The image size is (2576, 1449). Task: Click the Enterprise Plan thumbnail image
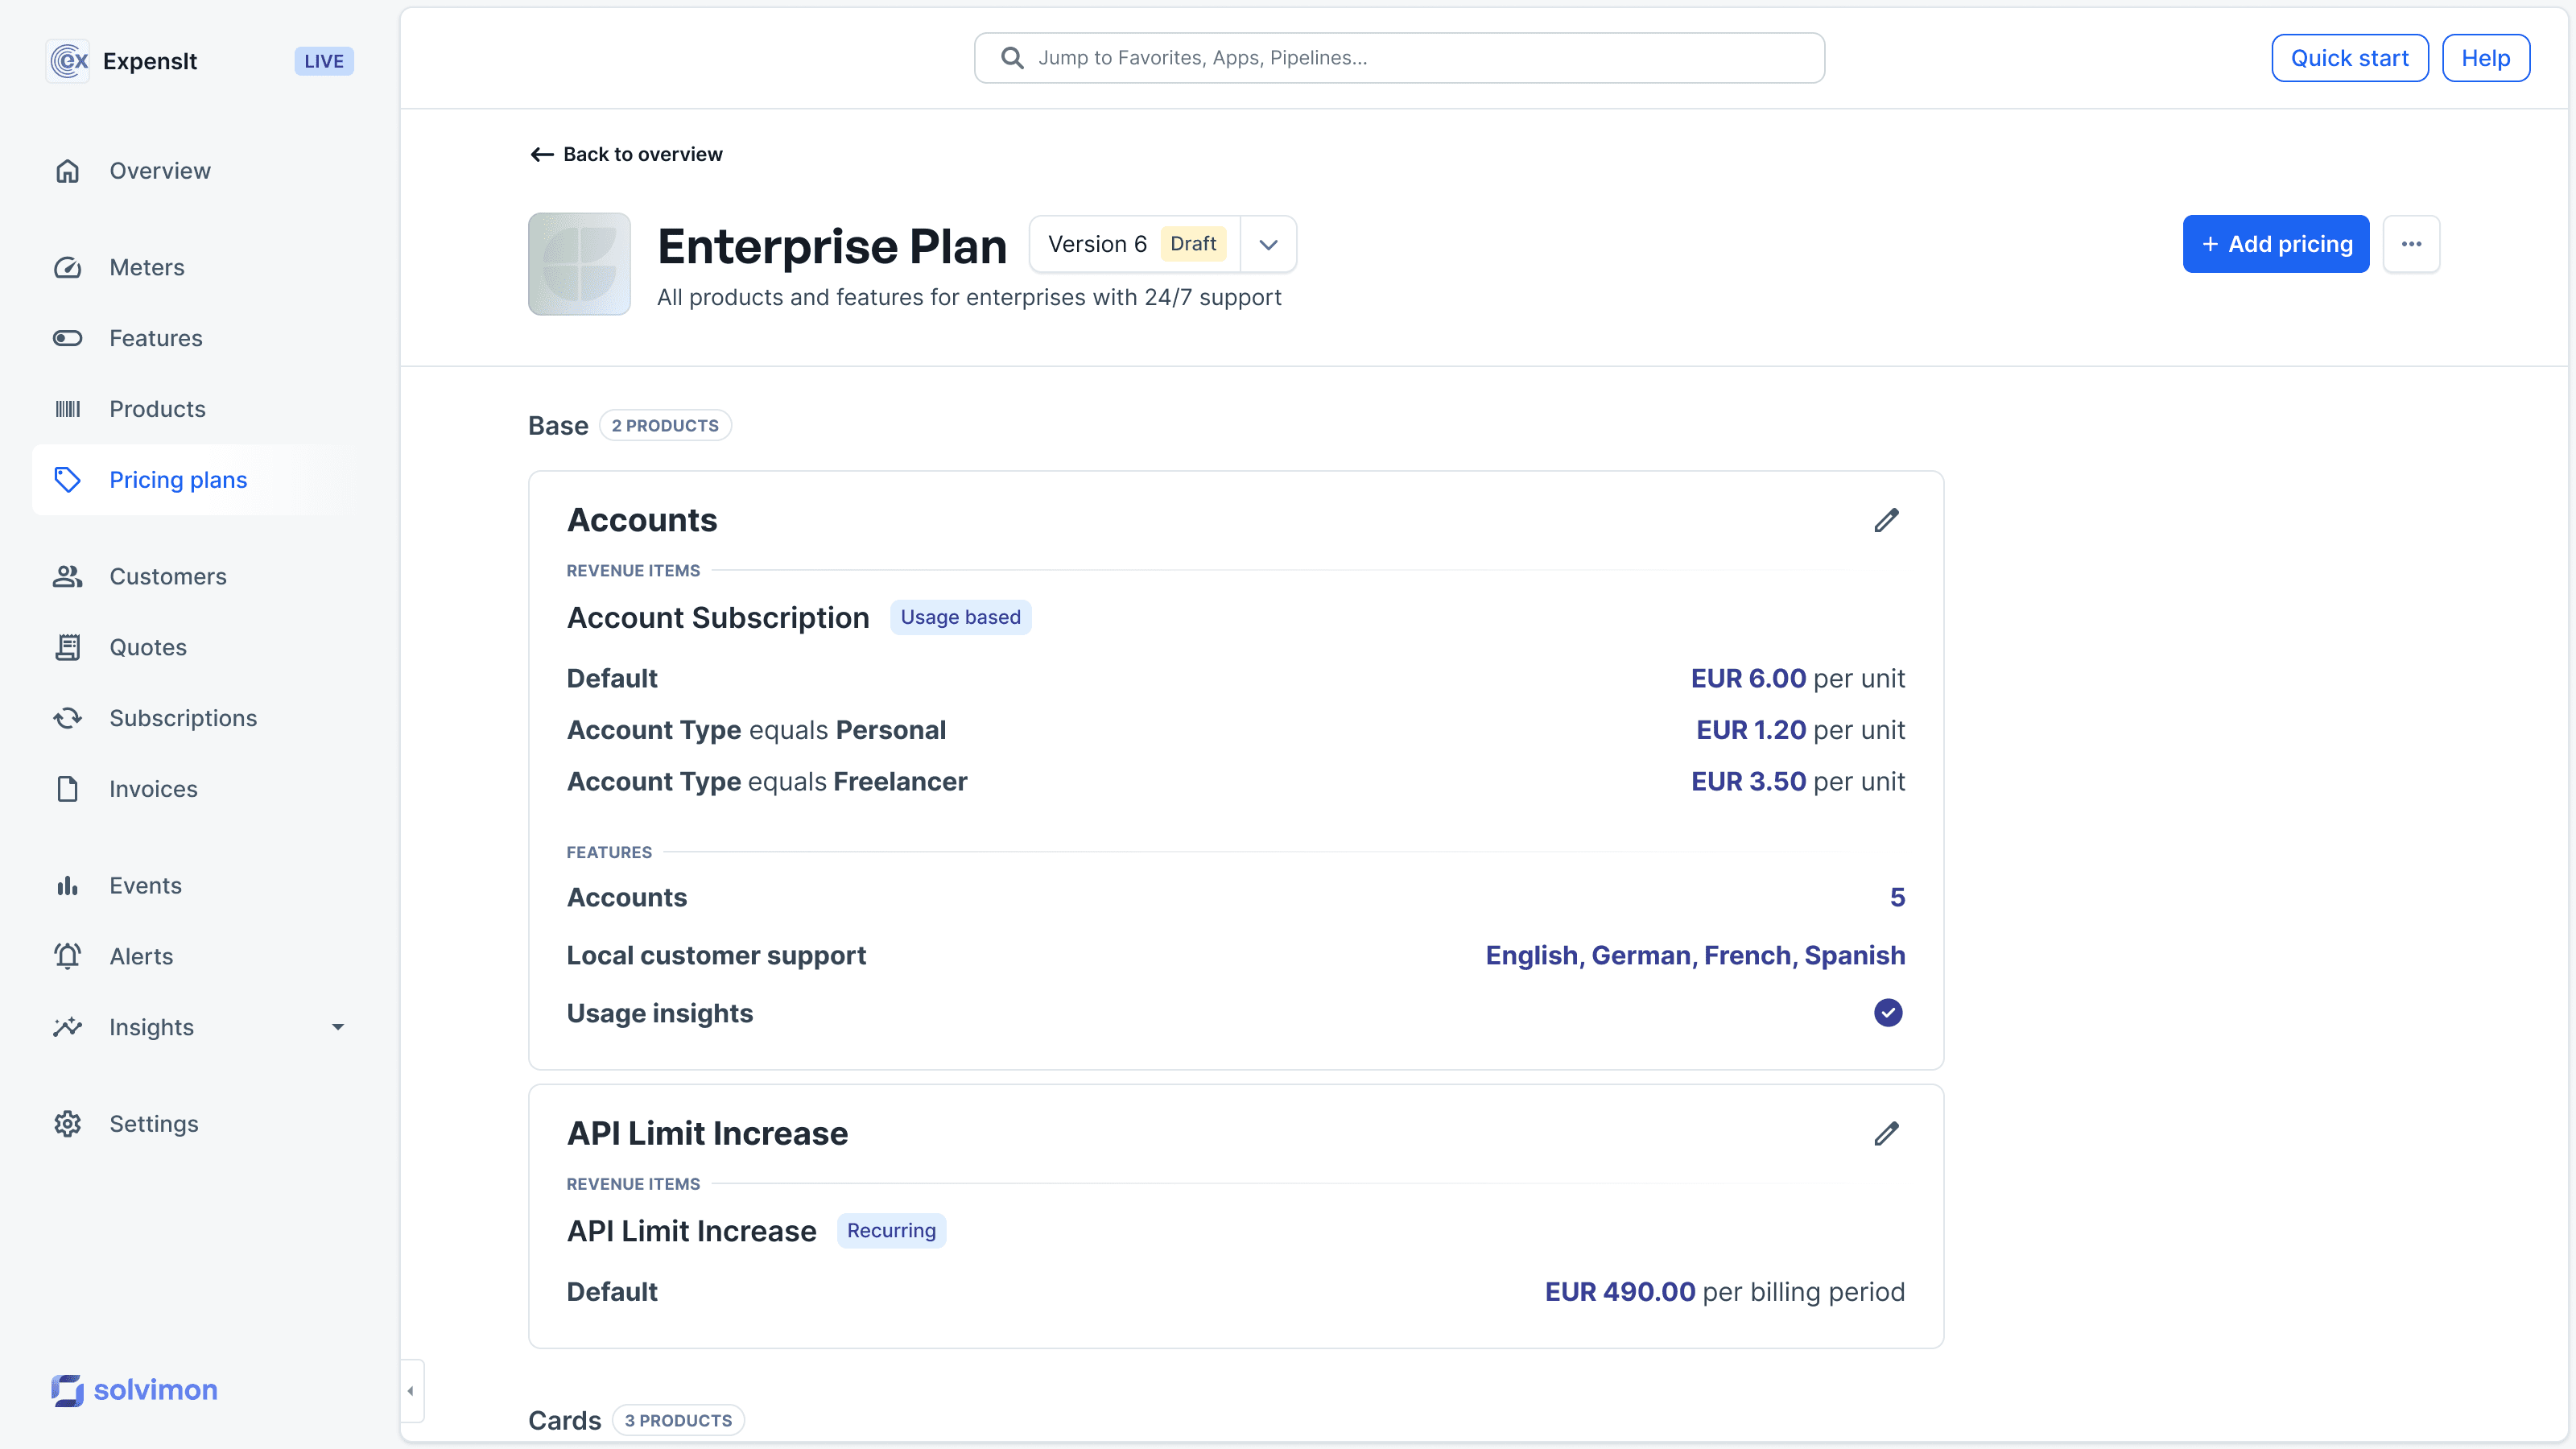click(x=579, y=264)
